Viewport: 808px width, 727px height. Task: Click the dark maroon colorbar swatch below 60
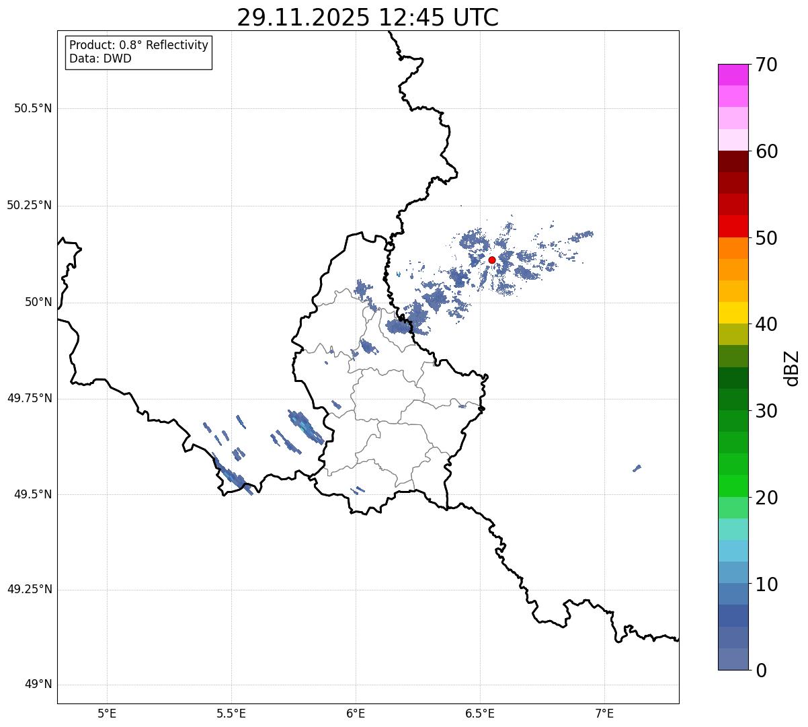coord(733,161)
